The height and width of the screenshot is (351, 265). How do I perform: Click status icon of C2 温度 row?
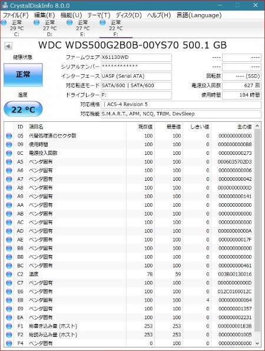click(9, 274)
